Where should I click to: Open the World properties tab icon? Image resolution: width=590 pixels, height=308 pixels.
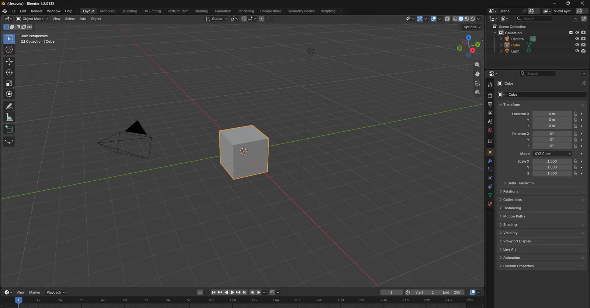pos(490,130)
